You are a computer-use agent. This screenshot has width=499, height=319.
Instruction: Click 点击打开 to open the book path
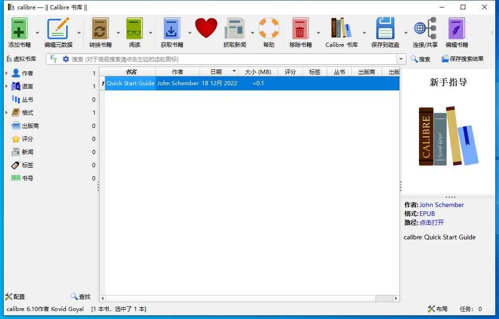click(431, 223)
